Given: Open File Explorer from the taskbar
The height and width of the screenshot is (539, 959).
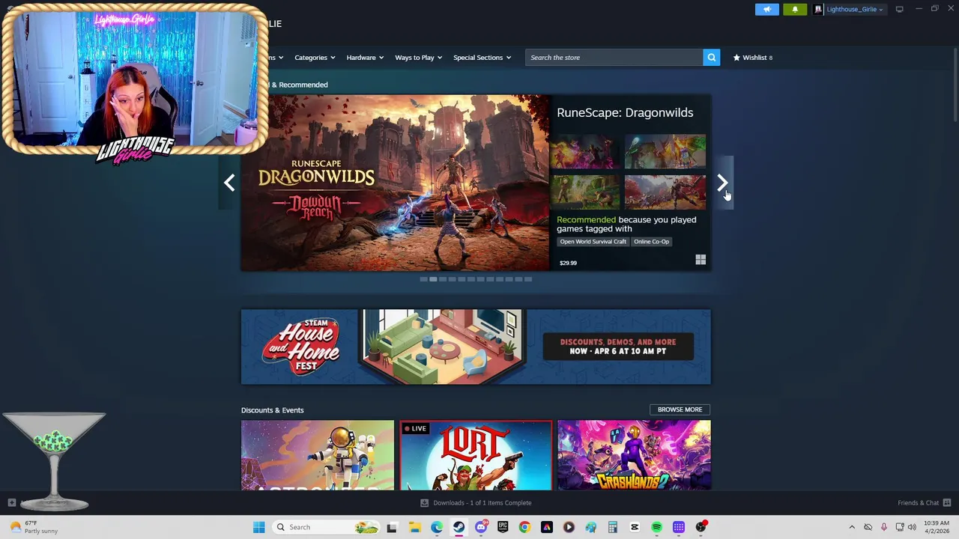Looking at the screenshot, I should pyautogui.click(x=414, y=527).
